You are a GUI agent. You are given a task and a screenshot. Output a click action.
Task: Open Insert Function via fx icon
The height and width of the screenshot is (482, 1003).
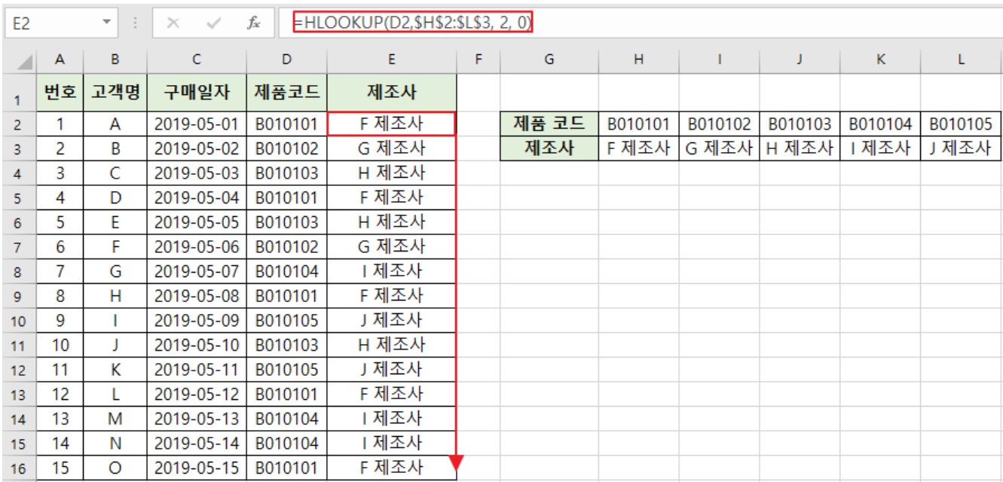[254, 23]
